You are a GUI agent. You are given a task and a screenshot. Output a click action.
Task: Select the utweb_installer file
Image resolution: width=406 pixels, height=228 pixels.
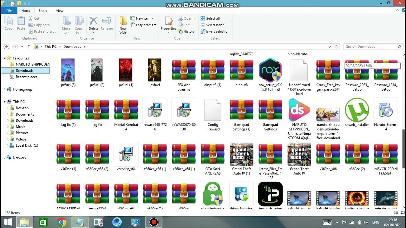pos(357,112)
